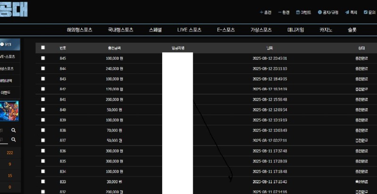Open the 문의 link in top bar
Screen dimensions: 377x194
click(x=372, y=13)
